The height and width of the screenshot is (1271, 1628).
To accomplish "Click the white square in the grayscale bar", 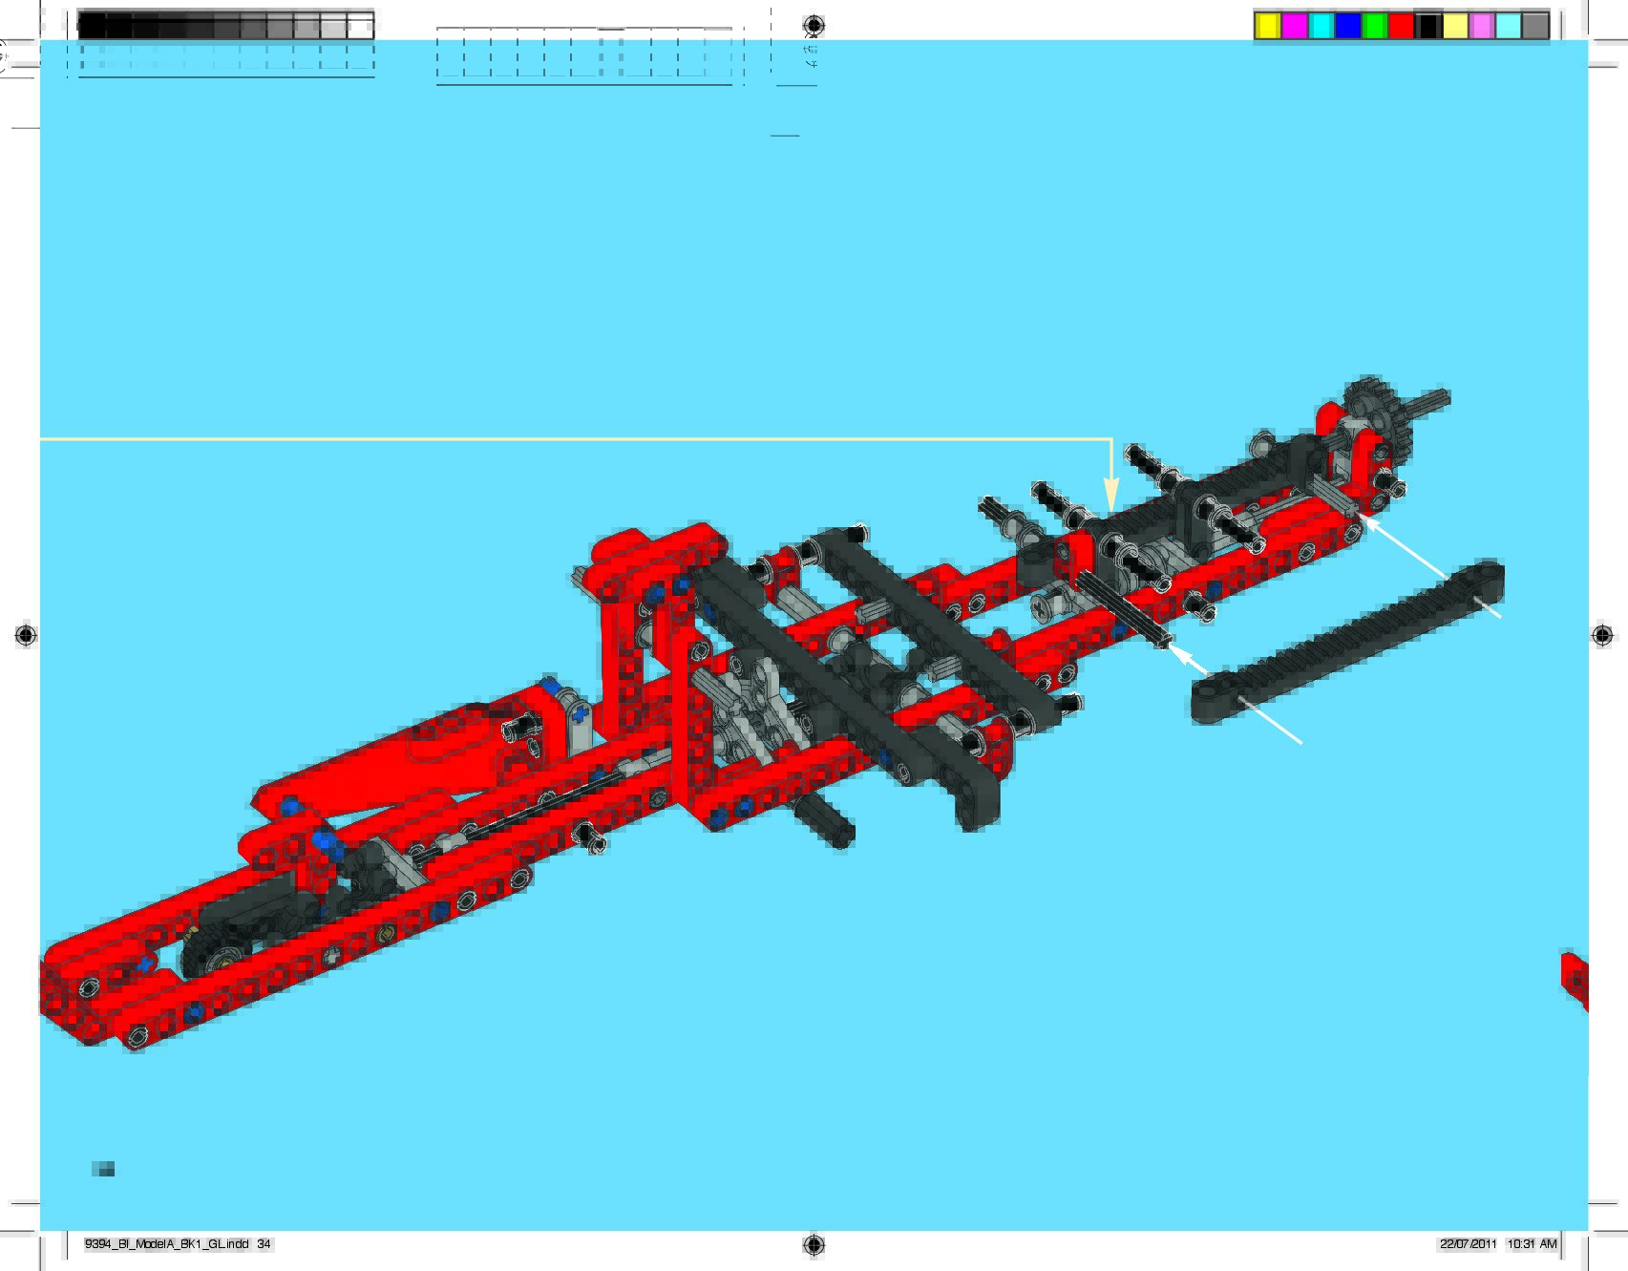I will (x=360, y=27).
